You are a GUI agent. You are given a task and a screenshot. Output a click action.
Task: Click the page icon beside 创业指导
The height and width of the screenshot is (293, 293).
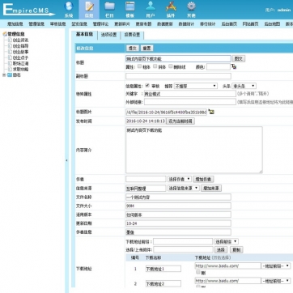coord(10,46)
